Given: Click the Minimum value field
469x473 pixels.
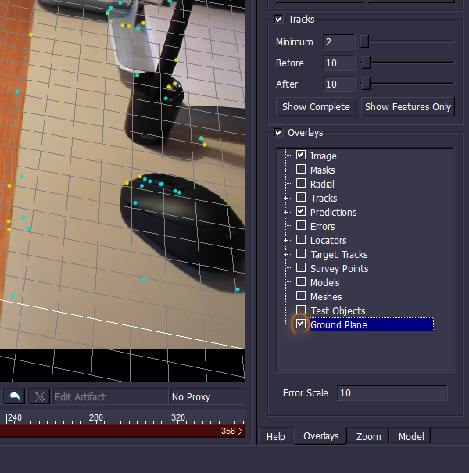Looking at the screenshot, I should tap(339, 42).
